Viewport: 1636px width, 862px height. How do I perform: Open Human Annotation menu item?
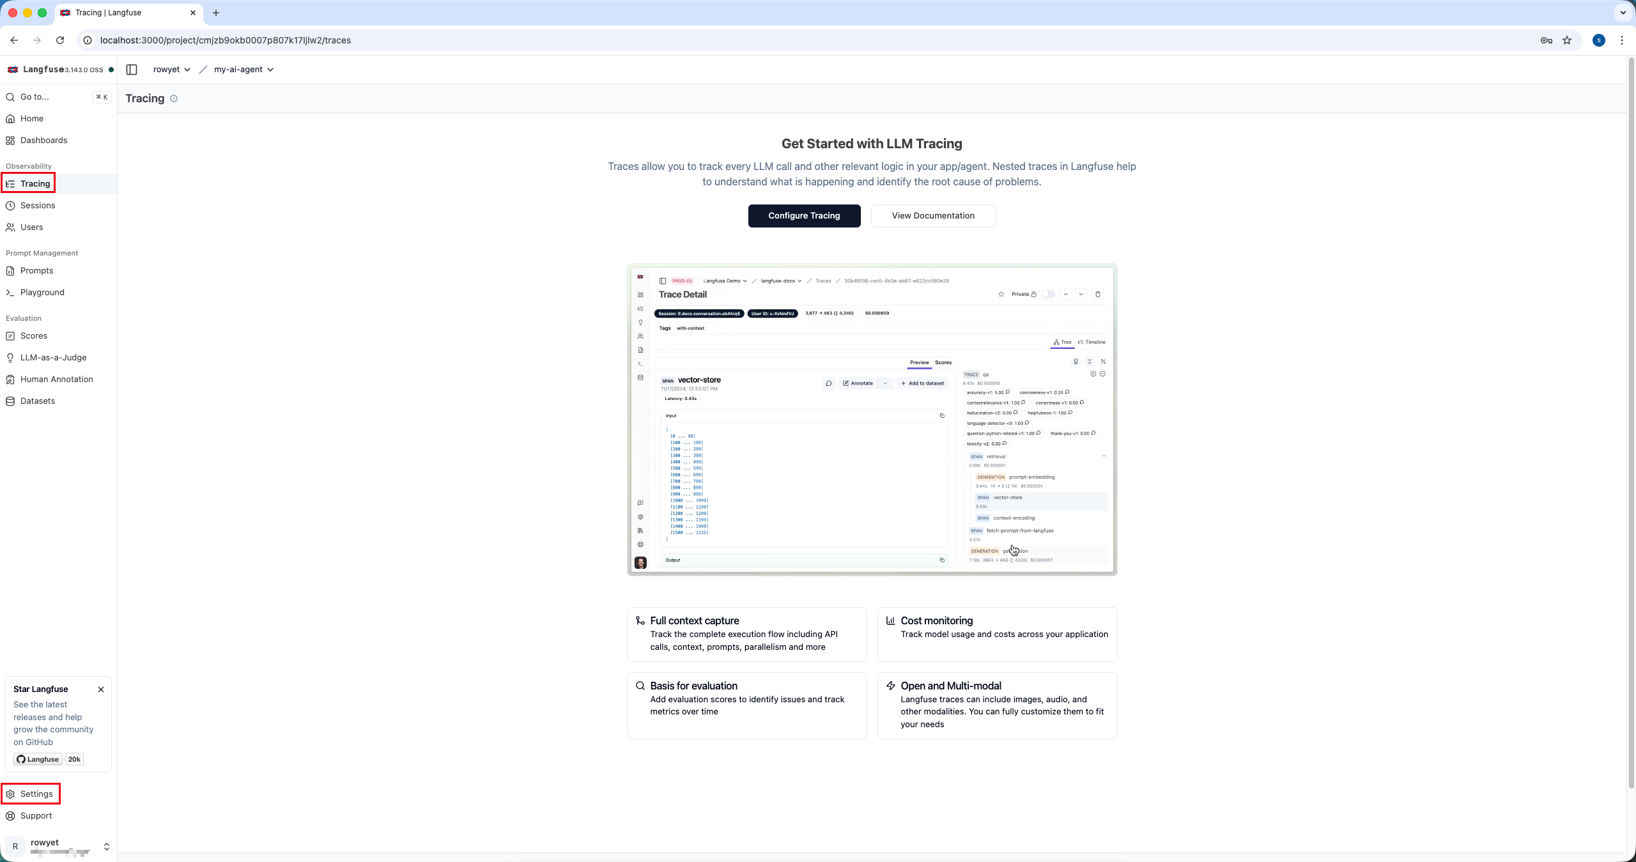point(56,380)
